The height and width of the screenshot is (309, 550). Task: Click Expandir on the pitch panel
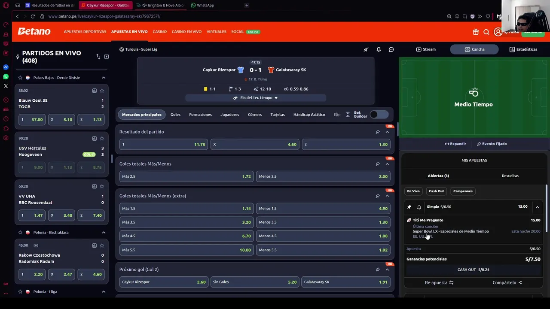point(455,144)
